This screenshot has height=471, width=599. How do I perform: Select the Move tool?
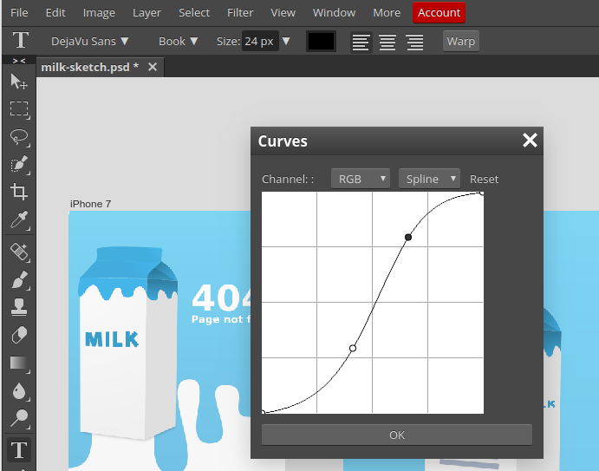click(x=19, y=81)
